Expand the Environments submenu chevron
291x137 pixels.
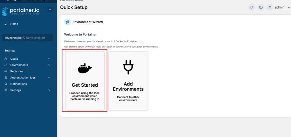click(x=49, y=65)
